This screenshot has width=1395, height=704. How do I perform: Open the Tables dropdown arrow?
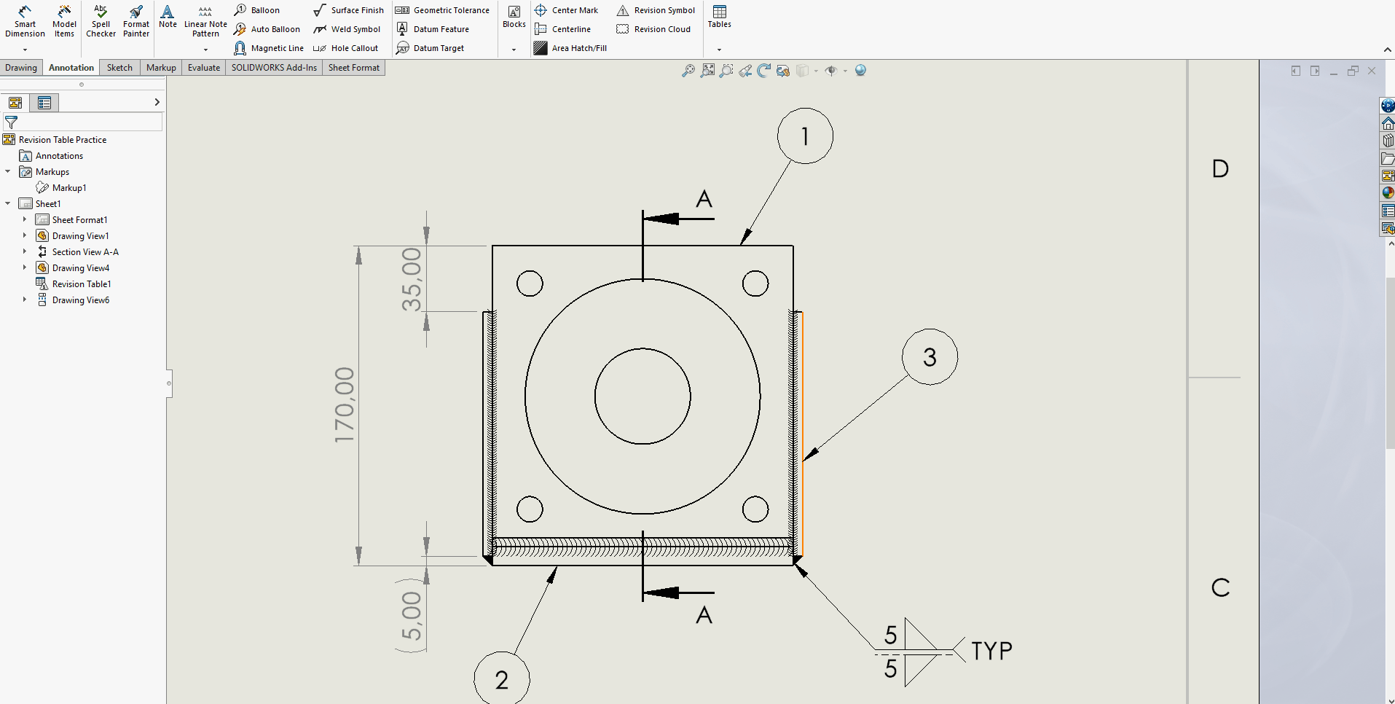[719, 50]
